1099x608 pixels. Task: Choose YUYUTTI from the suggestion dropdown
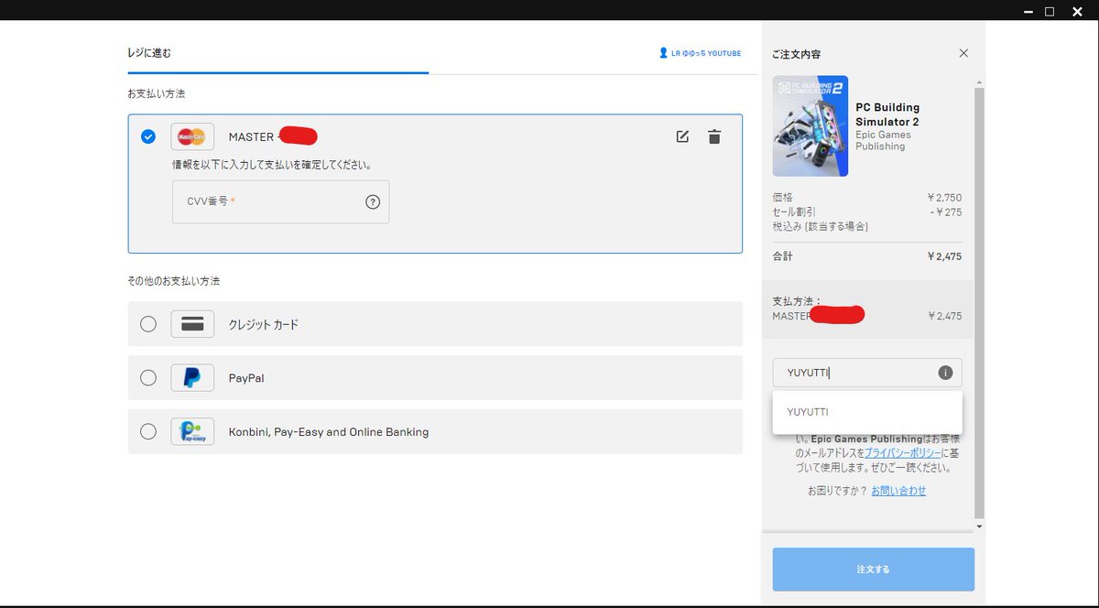click(867, 412)
